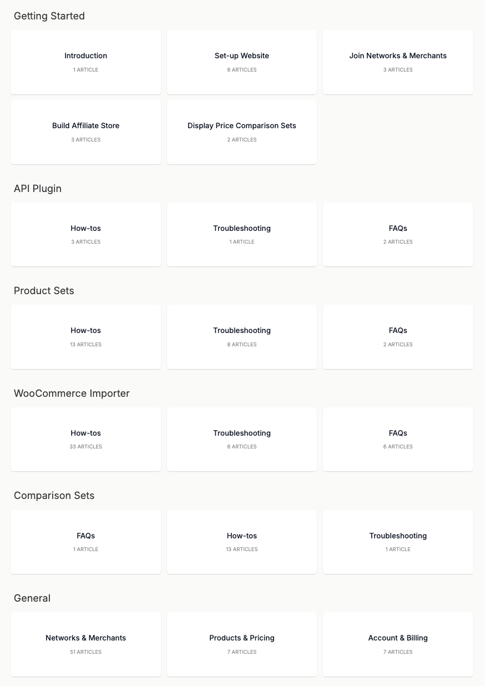Open the Set-up Website card
This screenshot has width=485, height=686.
pyautogui.click(x=242, y=62)
